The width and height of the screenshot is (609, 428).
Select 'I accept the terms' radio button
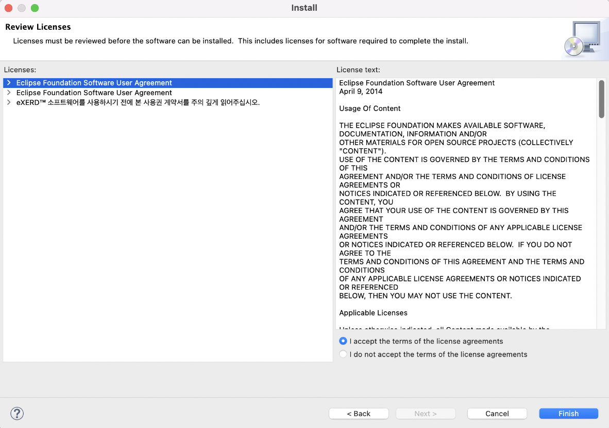tap(343, 341)
